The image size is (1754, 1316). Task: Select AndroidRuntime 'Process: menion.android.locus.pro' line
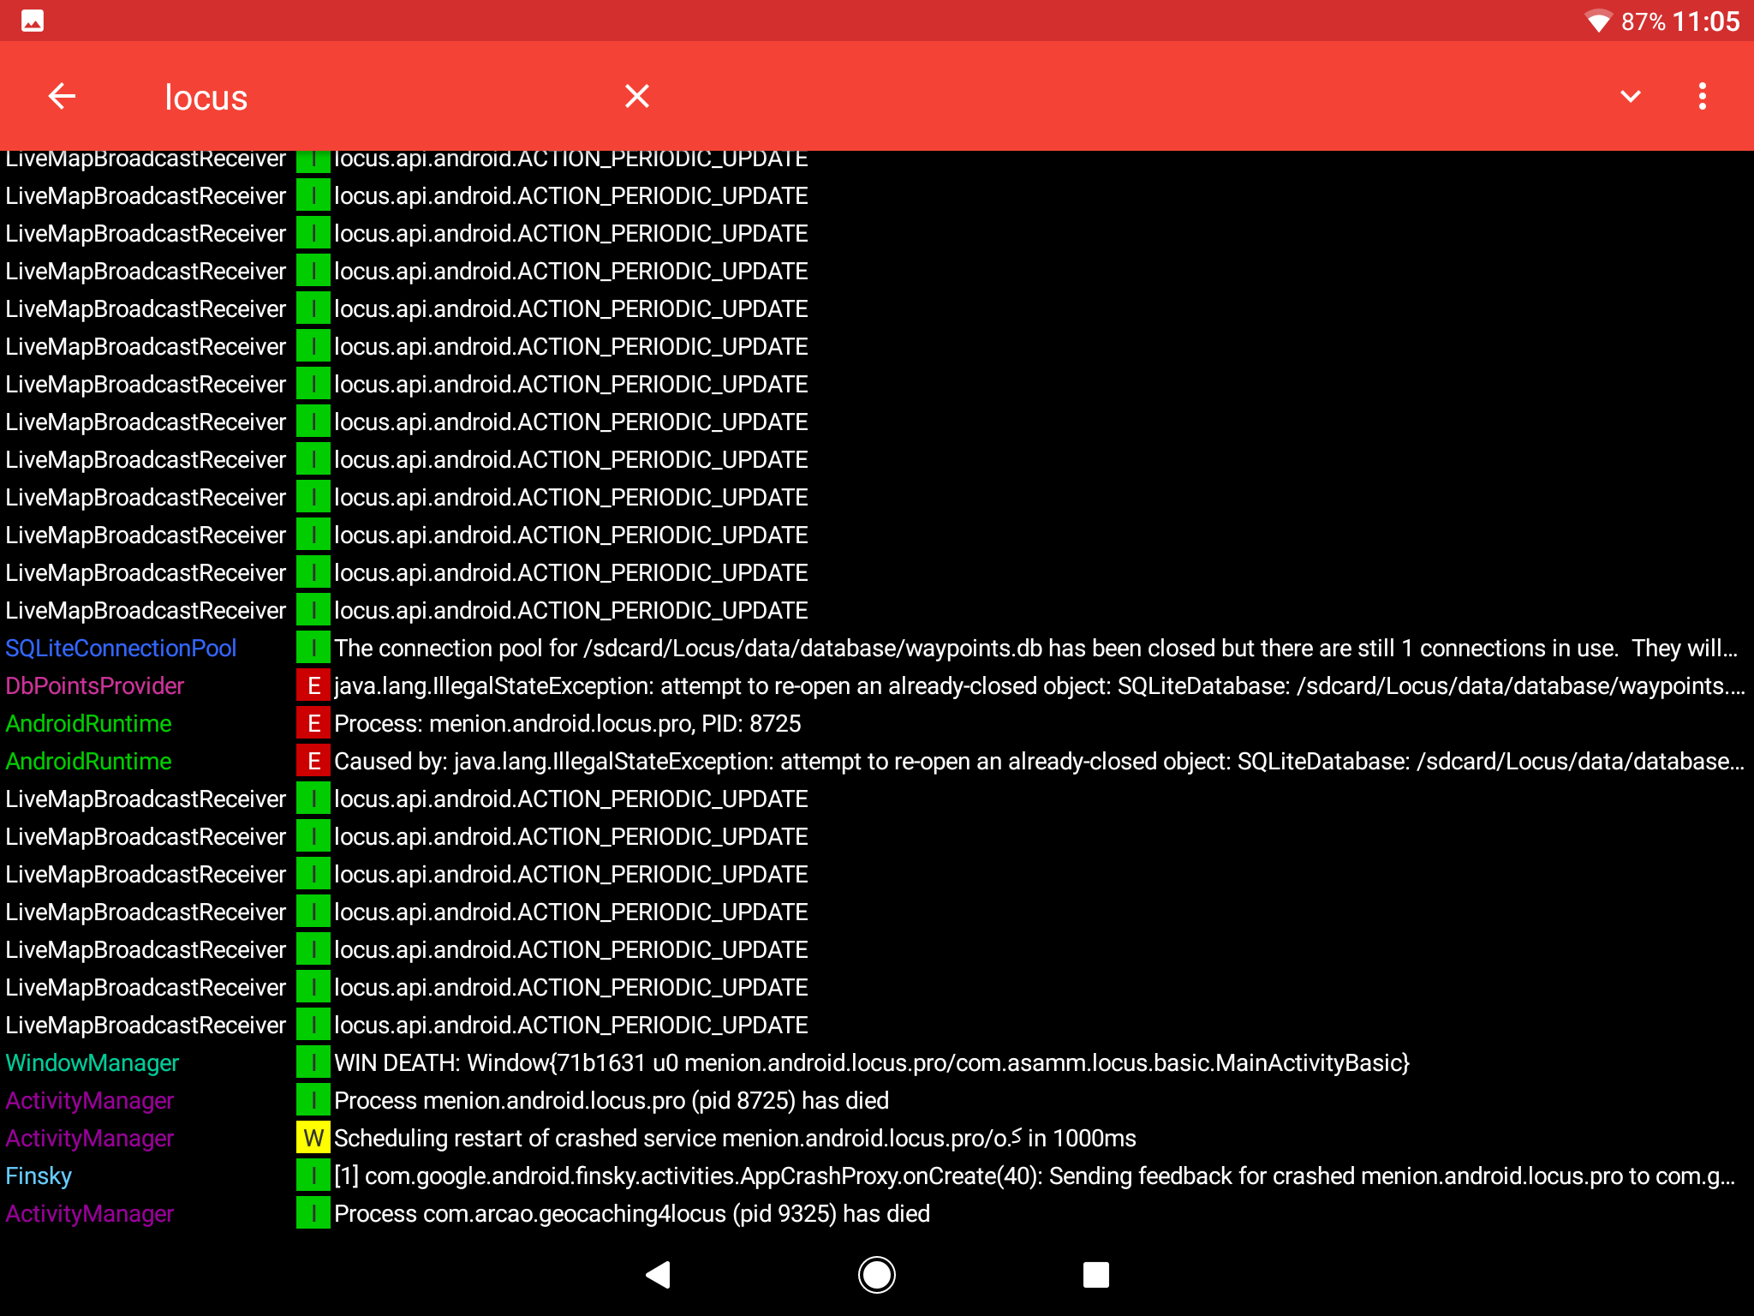(567, 724)
